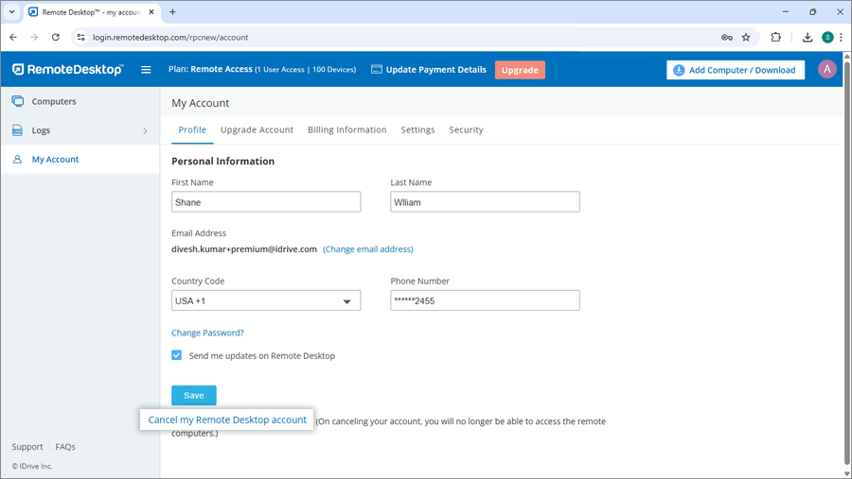
Task: Click the user avatar icon at top right
Action: coord(826,70)
